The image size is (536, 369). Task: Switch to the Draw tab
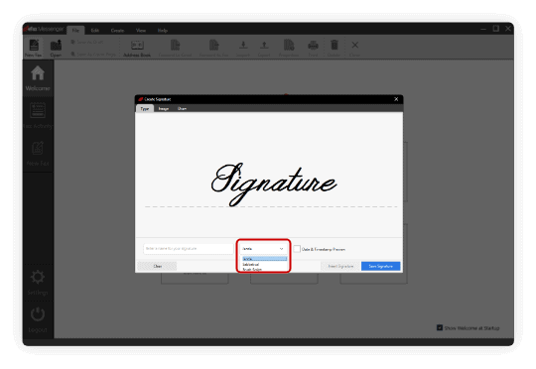coord(182,109)
